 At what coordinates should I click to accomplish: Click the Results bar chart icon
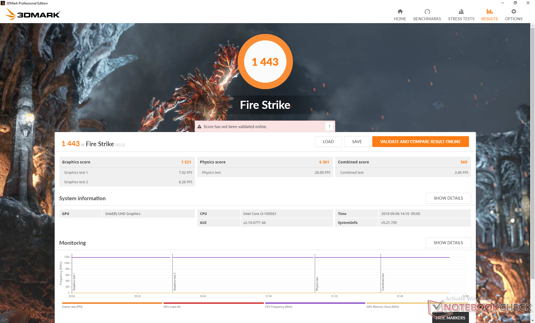pyautogui.click(x=489, y=11)
